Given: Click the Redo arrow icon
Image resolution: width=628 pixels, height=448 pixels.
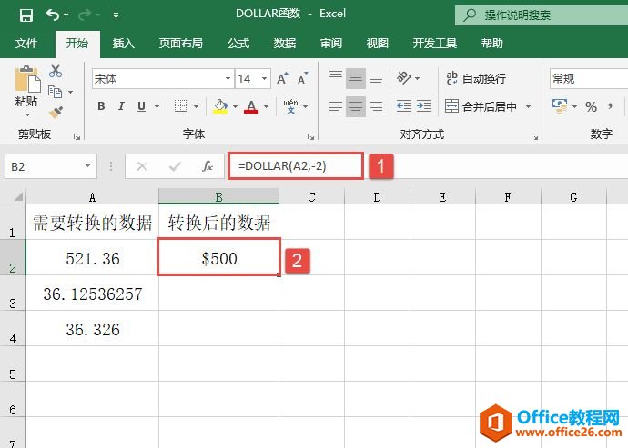Looking at the screenshot, I should (x=85, y=15).
